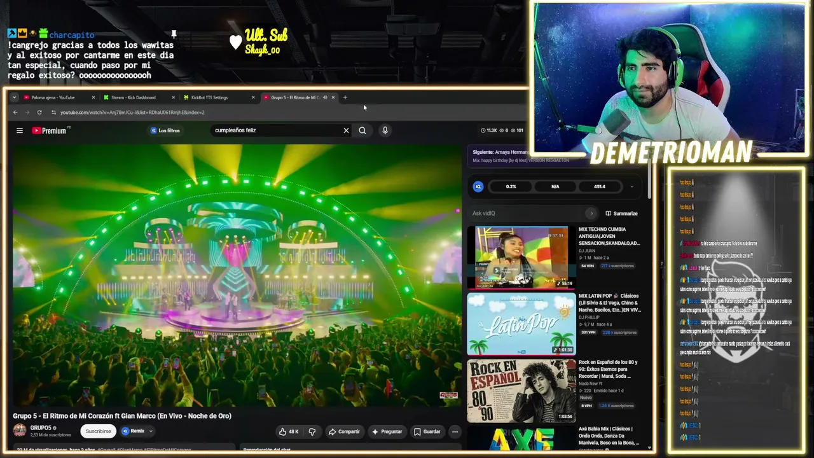Click the 451.4 vidIQ stat pill
This screenshot has width=814, height=458.
pyautogui.click(x=600, y=186)
